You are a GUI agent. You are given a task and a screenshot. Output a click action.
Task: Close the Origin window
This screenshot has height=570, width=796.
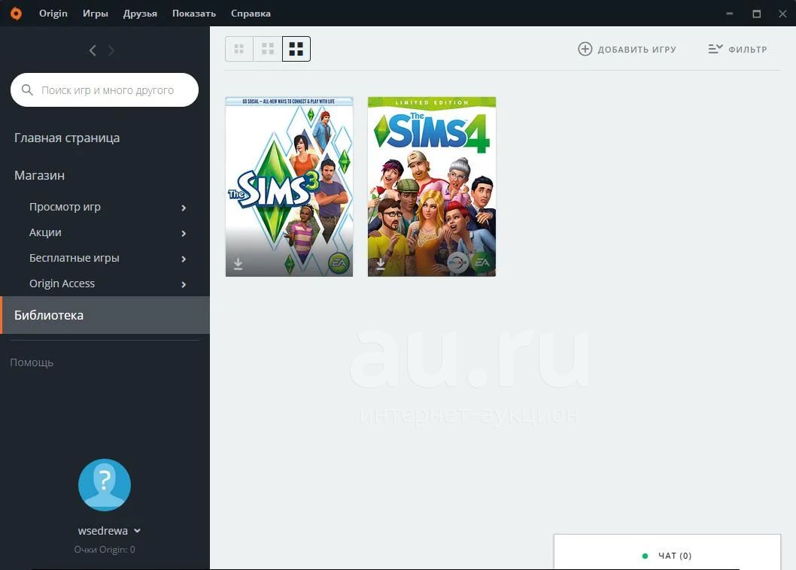(x=782, y=14)
